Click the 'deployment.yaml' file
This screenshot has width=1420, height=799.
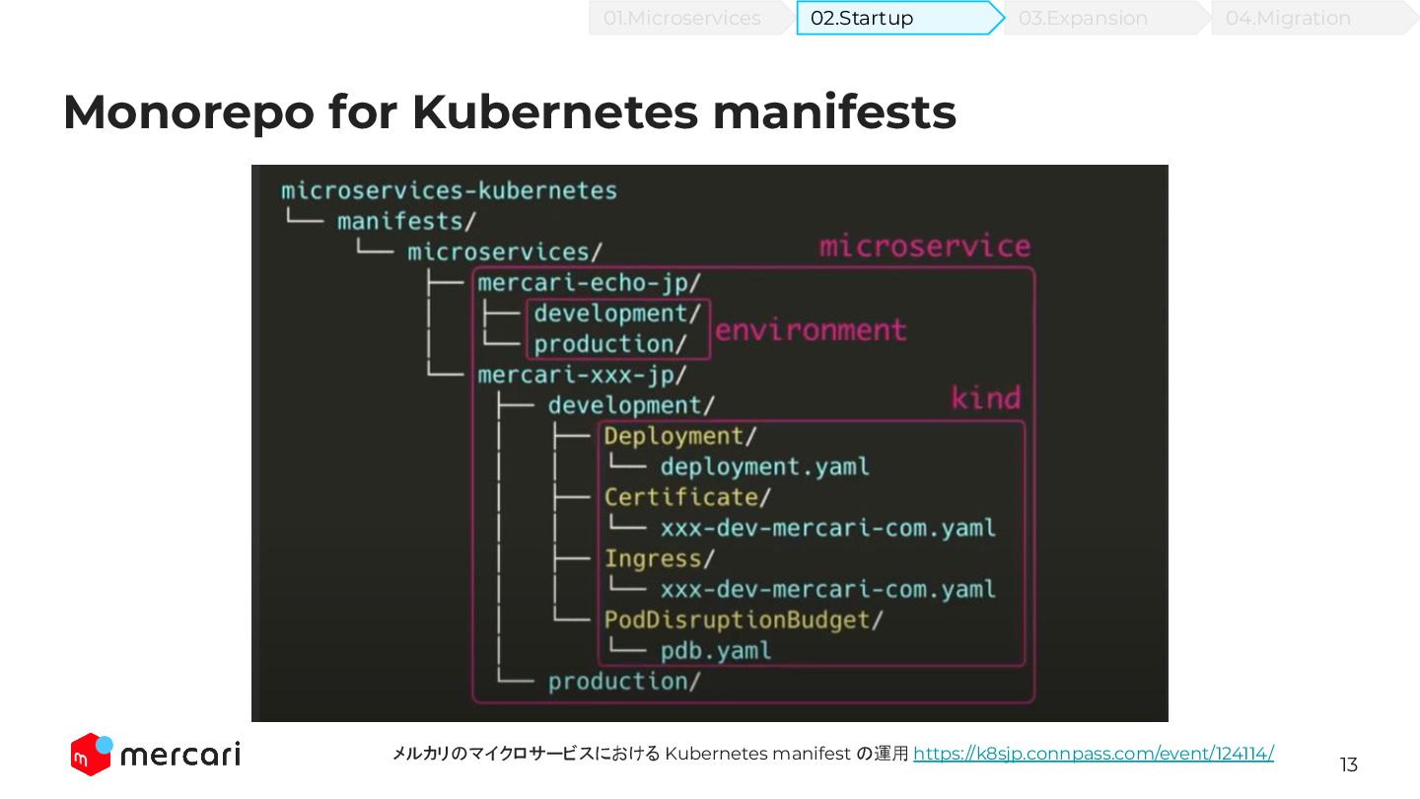tap(764, 467)
